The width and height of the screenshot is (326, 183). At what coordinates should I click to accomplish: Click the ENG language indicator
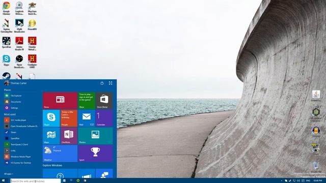click(308, 181)
